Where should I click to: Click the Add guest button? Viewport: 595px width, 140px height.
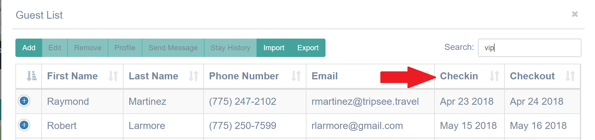click(x=29, y=48)
